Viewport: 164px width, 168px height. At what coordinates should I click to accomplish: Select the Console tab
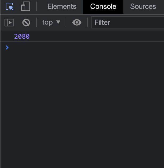(x=103, y=7)
